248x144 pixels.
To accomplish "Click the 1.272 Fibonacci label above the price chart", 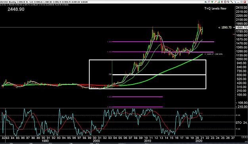I will pos(110,52).
